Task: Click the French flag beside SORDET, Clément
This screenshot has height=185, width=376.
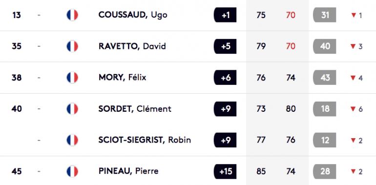Action: pos(72,109)
